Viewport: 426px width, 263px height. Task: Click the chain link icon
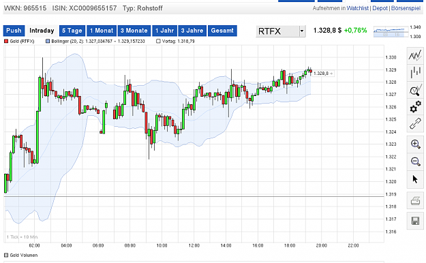[x=415, y=123]
